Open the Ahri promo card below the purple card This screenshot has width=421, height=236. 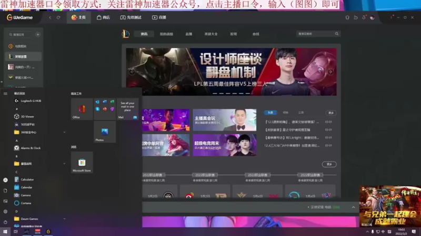pos(166,145)
